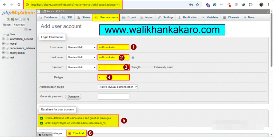Screen dimensions: 273x137
Task: Expand the phpmyadmin database node
Action: tap(3, 53)
